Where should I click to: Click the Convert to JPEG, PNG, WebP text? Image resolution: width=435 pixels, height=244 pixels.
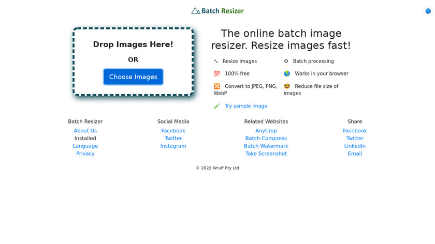(x=245, y=90)
